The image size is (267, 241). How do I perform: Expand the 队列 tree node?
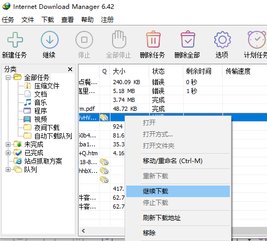8,169
